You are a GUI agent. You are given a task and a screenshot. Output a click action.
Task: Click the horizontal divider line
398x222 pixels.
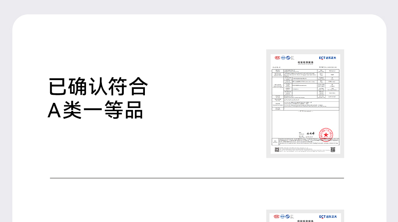(197, 178)
